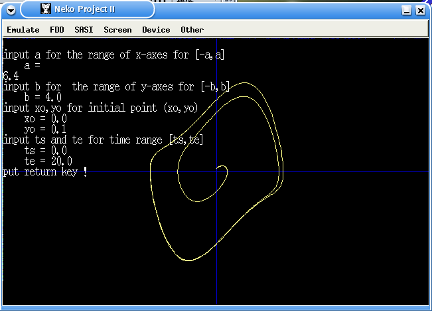
Task: Click the 'put return key !' prompt text
Action: (45, 172)
